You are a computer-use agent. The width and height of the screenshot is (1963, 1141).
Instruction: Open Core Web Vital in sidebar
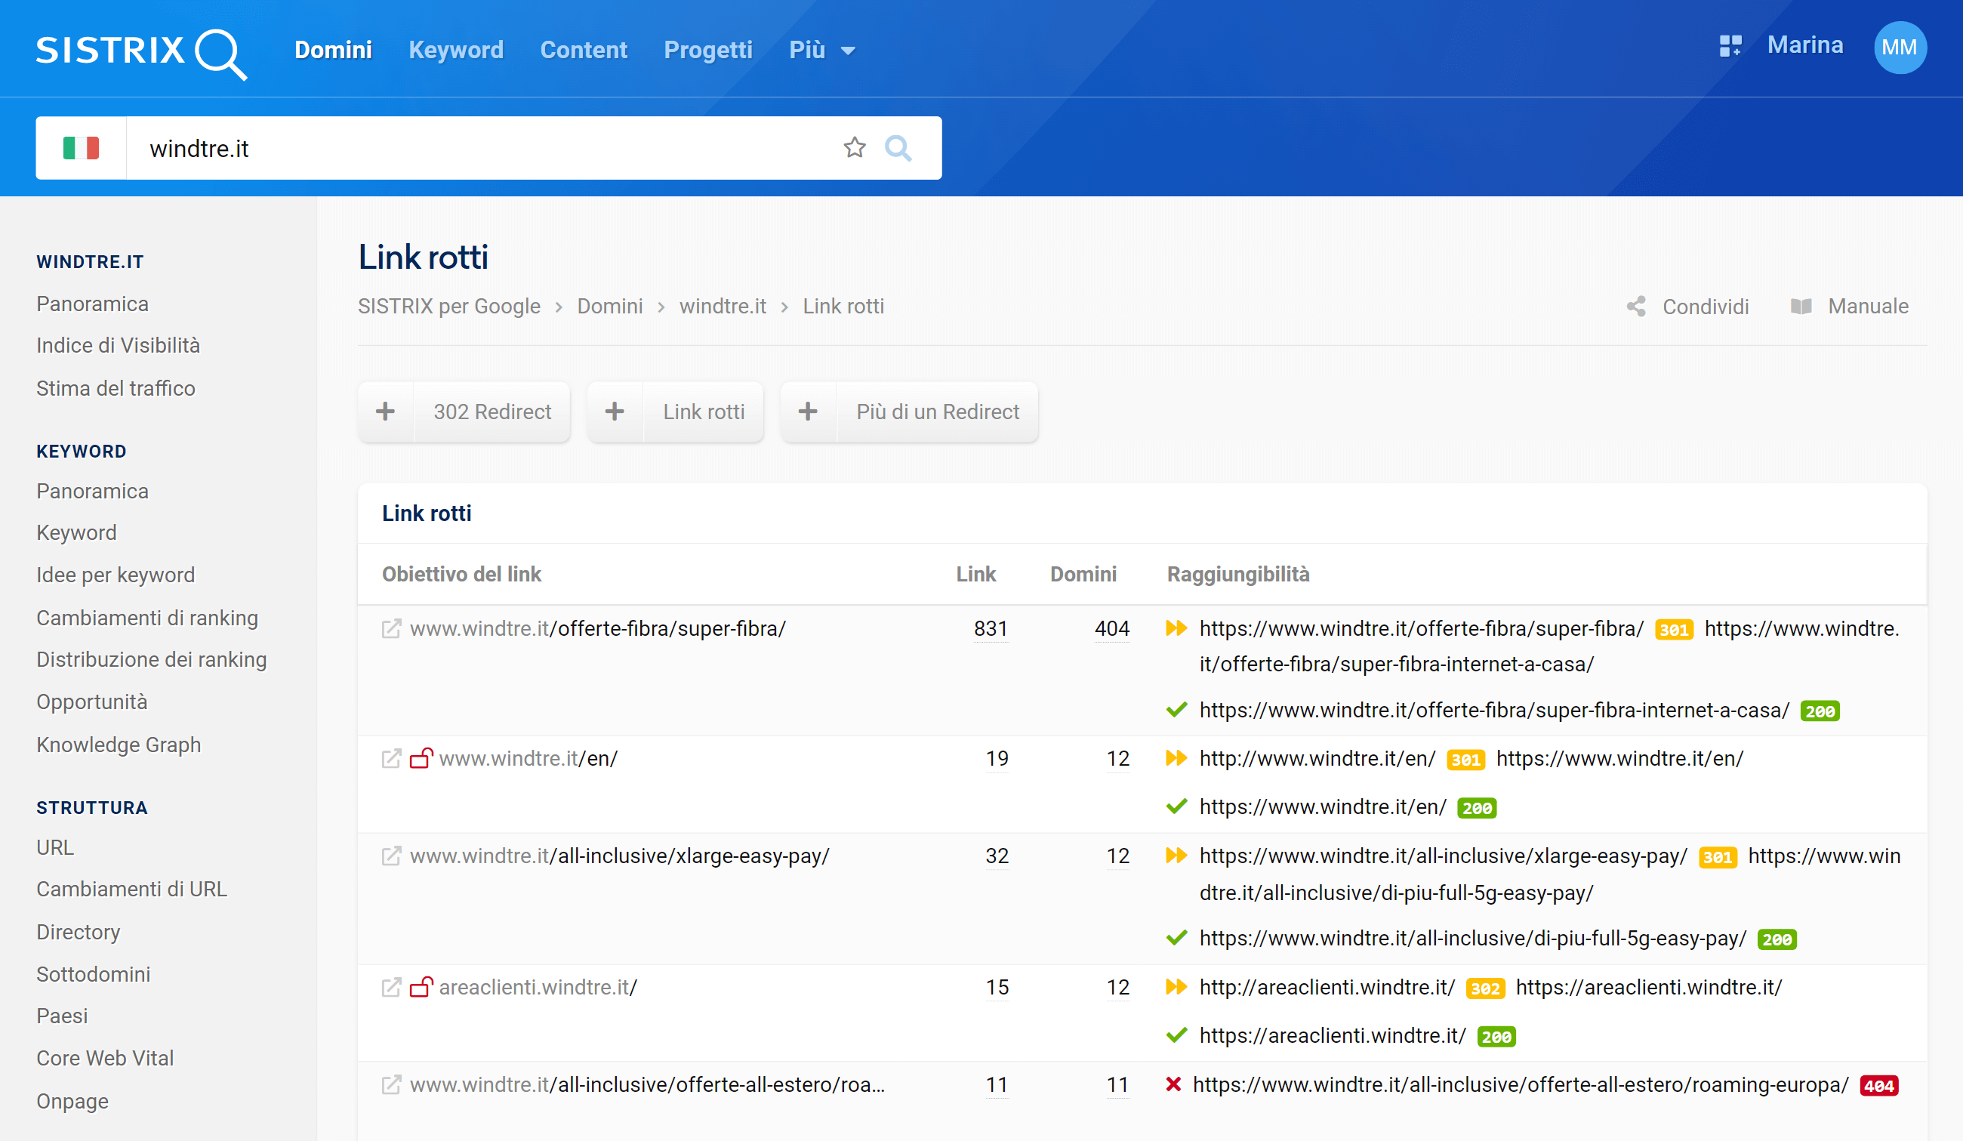[x=105, y=1058]
